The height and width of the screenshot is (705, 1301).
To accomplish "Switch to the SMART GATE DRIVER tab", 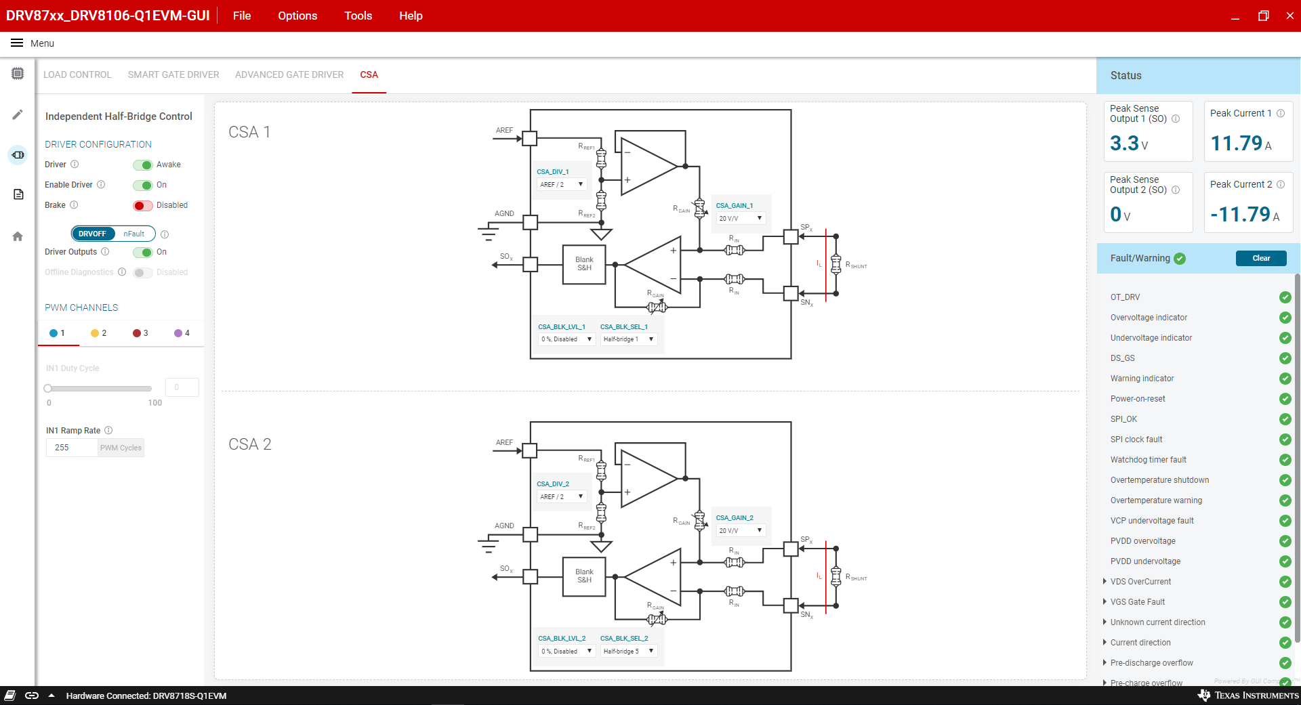I will 173,75.
